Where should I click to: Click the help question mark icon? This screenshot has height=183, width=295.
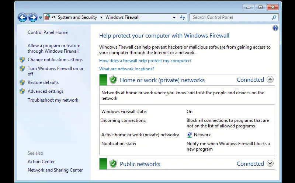275,28
